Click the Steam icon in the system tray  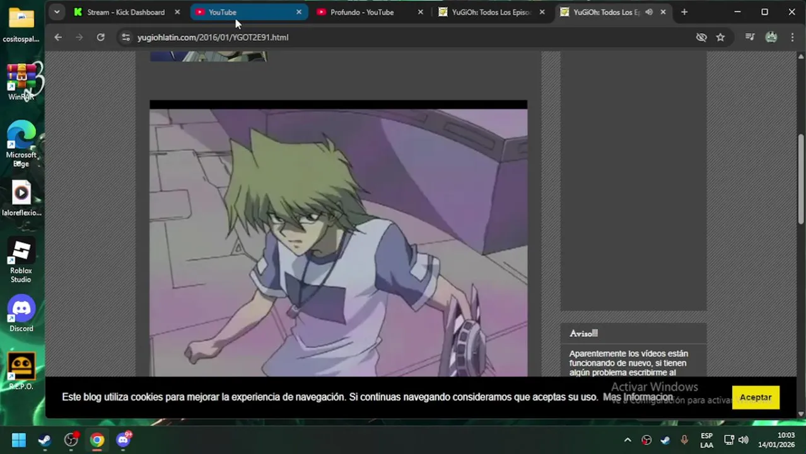[x=665, y=440]
